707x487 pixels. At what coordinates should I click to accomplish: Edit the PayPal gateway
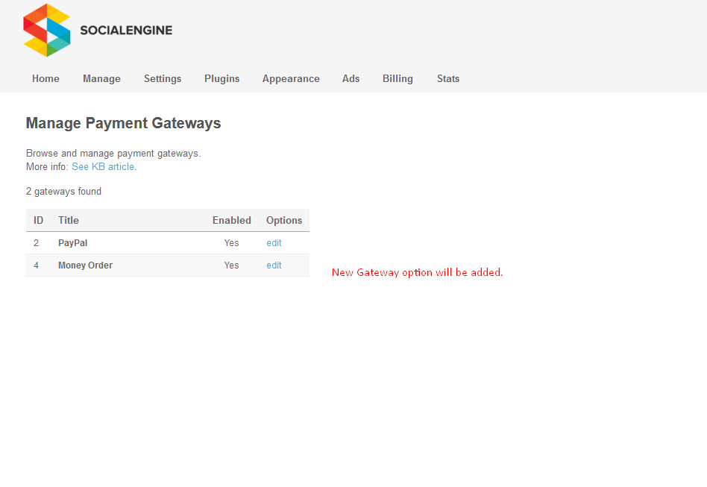pyautogui.click(x=274, y=243)
